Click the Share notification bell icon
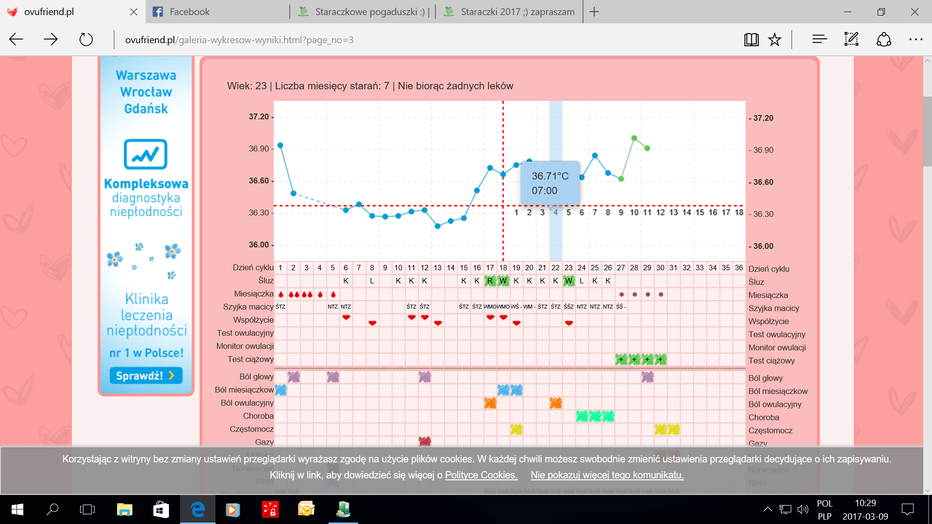The height and width of the screenshot is (524, 932). pos(884,39)
